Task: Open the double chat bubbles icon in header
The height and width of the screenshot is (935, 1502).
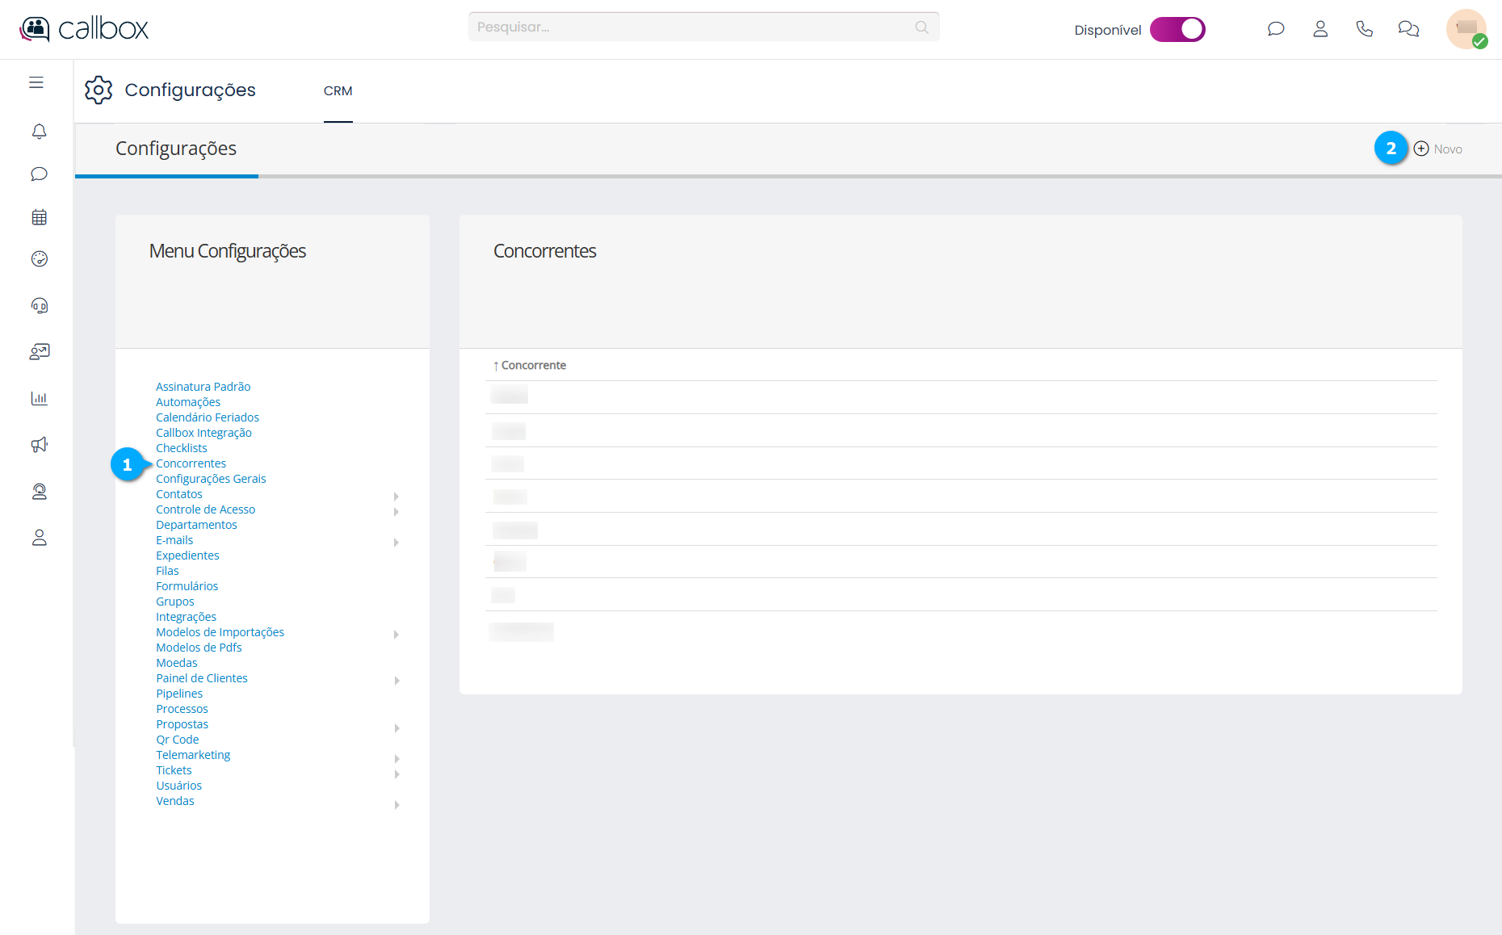Action: coord(1408,29)
